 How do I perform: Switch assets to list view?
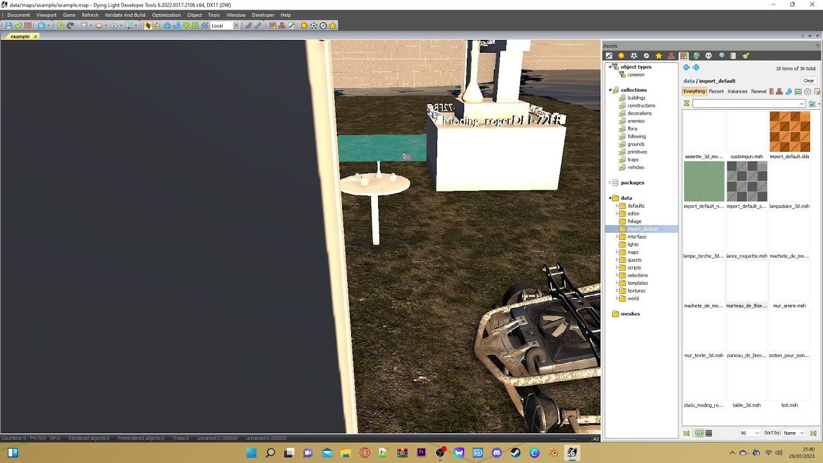pos(709,433)
